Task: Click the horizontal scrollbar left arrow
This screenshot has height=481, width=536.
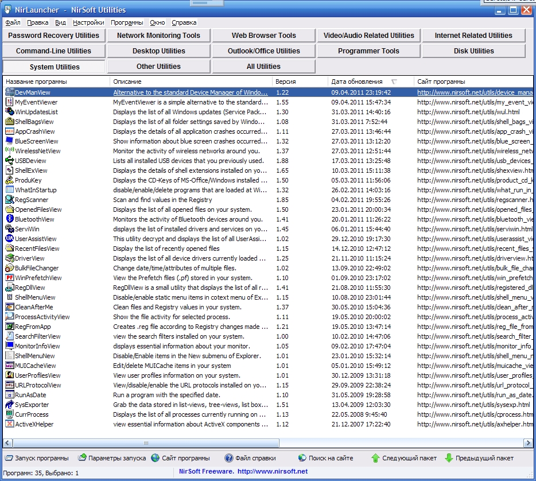Action: 7,443
